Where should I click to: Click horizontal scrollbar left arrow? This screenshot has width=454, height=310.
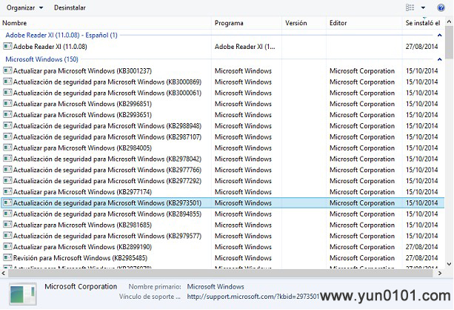[4, 273]
